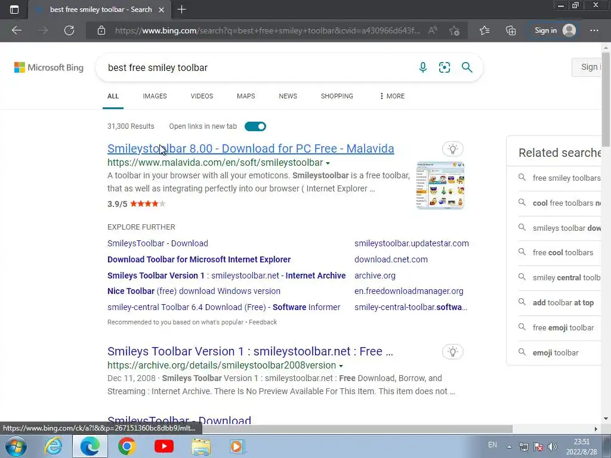Click the vertical page scrollbar
This screenshot has width=611, height=458.
click(x=606, y=98)
